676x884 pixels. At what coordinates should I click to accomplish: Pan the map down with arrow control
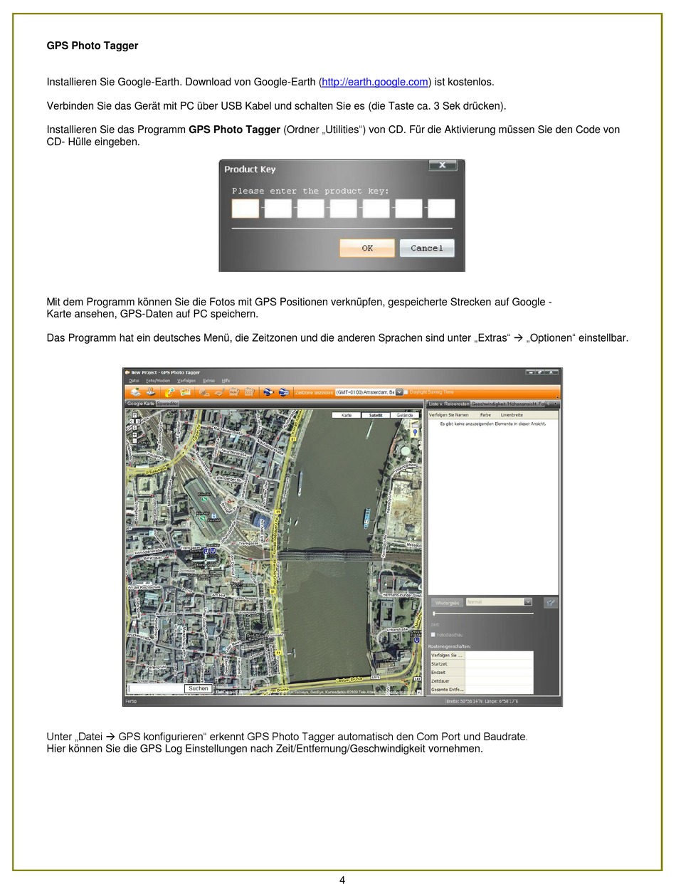pyautogui.click(x=134, y=427)
